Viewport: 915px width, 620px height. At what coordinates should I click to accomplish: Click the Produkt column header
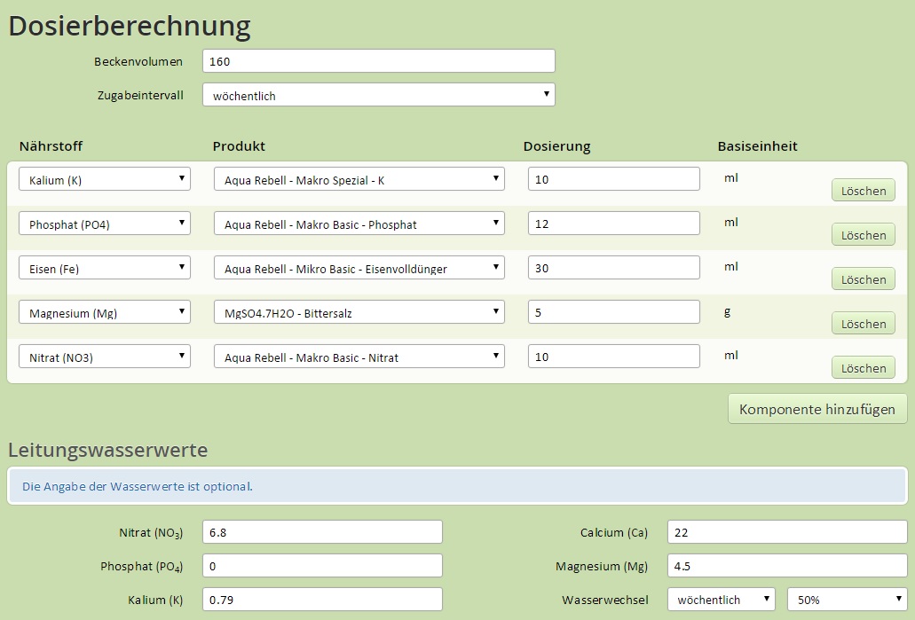click(239, 145)
